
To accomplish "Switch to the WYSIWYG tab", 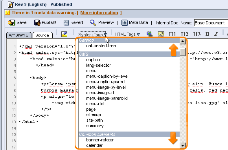I will point(19,35).
